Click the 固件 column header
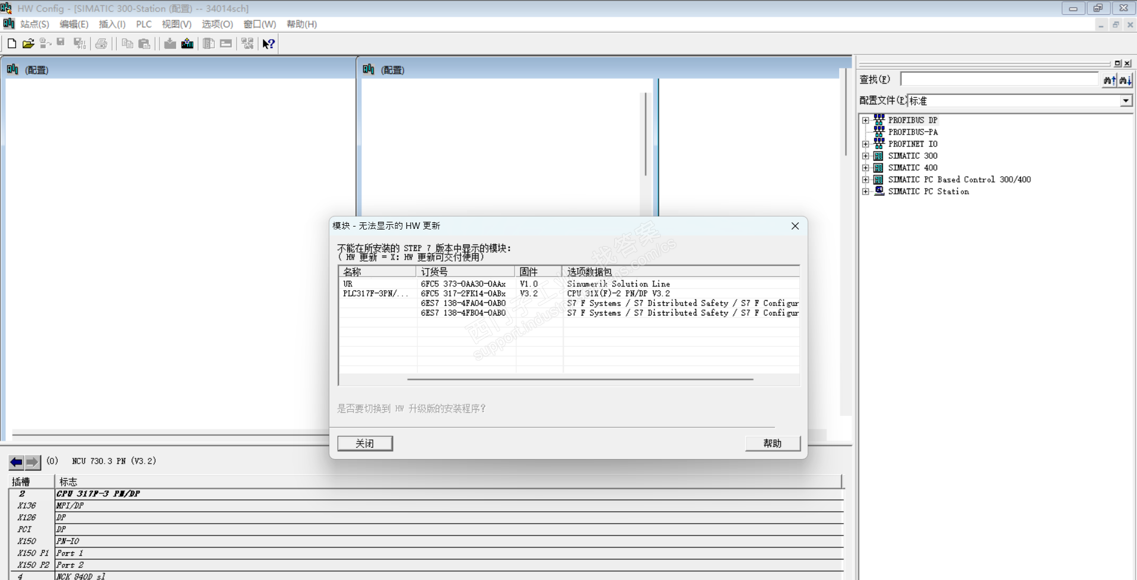 click(x=538, y=272)
